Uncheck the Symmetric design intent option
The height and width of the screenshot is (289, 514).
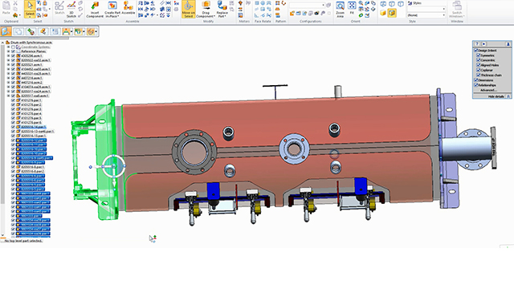[479, 55]
